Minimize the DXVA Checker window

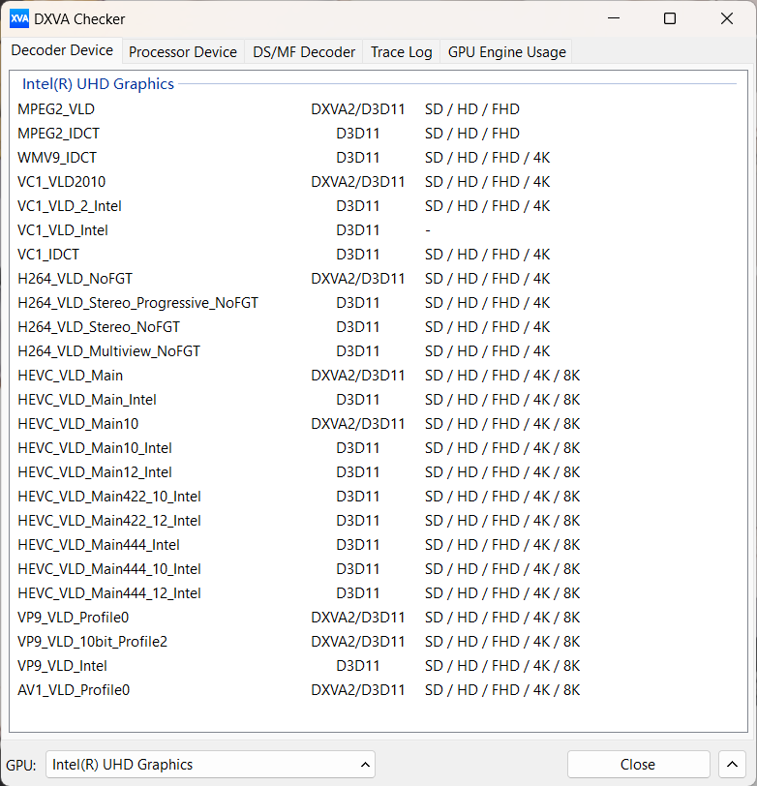click(x=614, y=18)
